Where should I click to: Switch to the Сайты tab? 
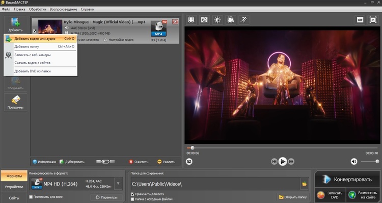[14, 198]
